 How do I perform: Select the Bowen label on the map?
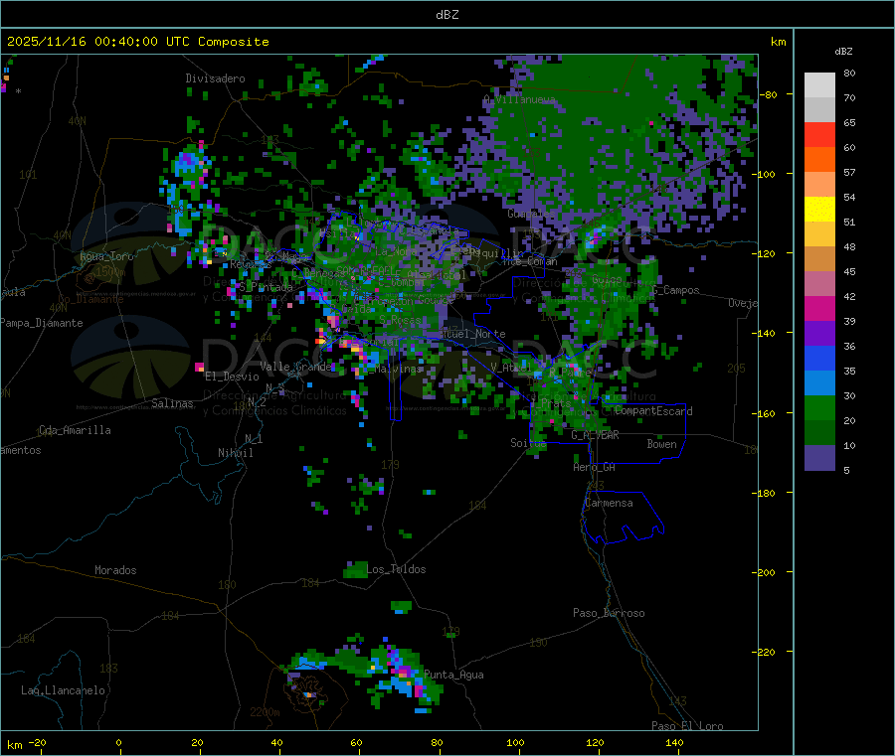661,444
